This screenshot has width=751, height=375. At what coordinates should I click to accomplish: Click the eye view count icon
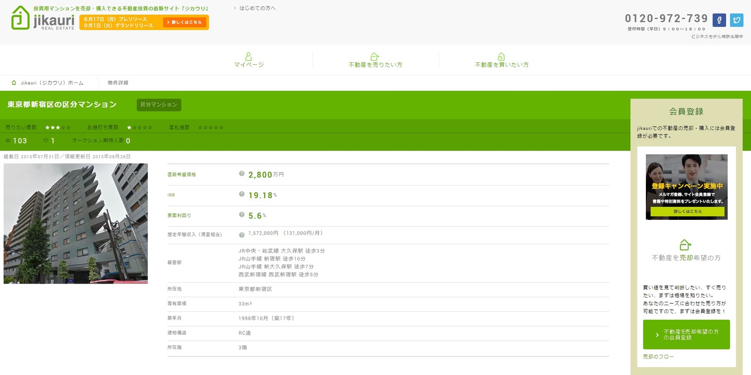click(x=8, y=141)
